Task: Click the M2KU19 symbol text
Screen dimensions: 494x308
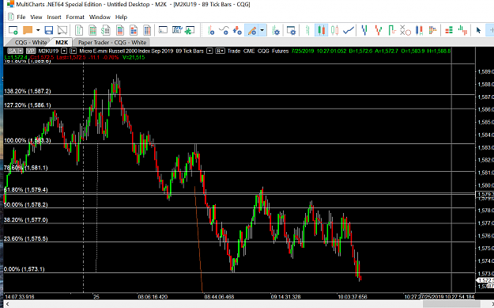Action: tap(48, 51)
